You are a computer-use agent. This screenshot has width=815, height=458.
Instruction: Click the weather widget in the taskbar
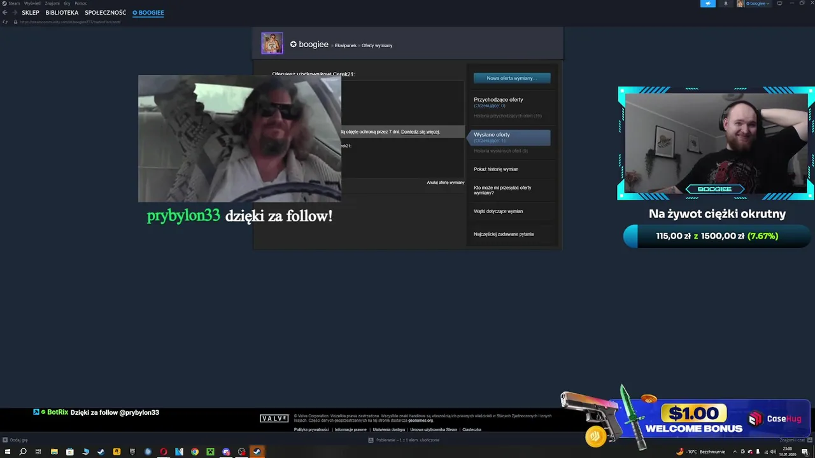(700, 452)
